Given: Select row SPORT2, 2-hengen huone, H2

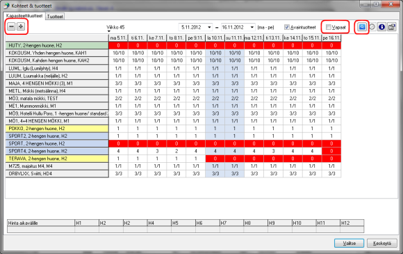Looking at the screenshot, I should tap(57, 136).
